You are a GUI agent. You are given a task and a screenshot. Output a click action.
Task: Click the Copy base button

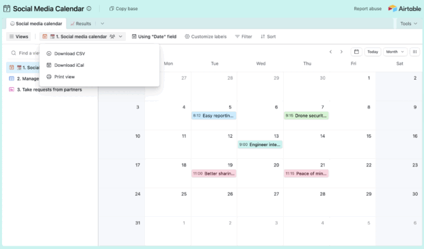[x=124, y=9]
